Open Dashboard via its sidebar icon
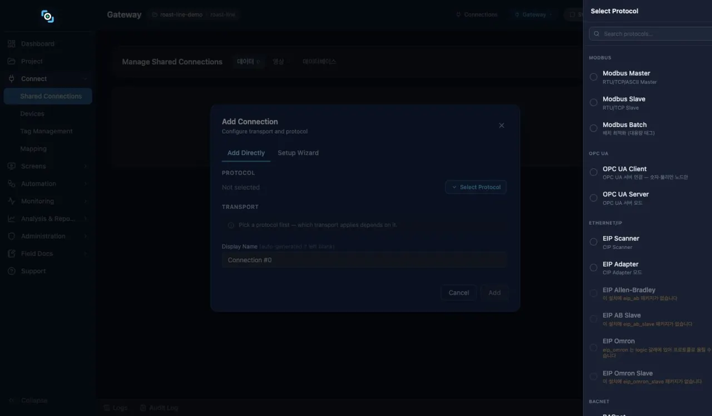Viewport: 712px width, 416px height. 12,44
